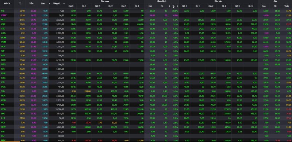The image size is (292, 142).
Task: Open the KBC stock symbol
Action: (3, 60)
